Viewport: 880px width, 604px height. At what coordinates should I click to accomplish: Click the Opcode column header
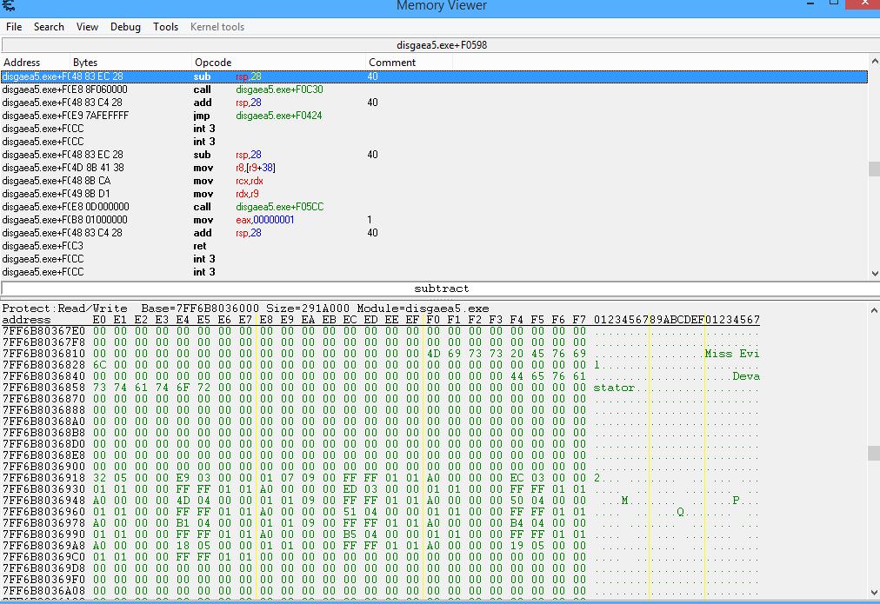coord(279,63)
